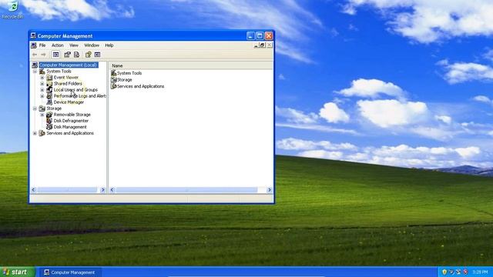The image size is (493, 277).
Task: Click the Event Viewer icon
Action: (49, 77)
